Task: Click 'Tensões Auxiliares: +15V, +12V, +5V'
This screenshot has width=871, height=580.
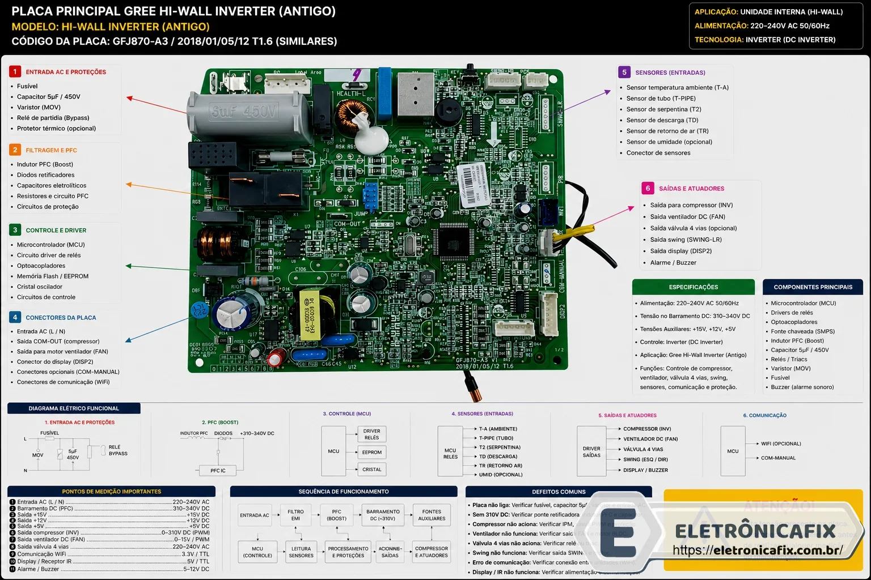Action: click(x=687, y=329)
